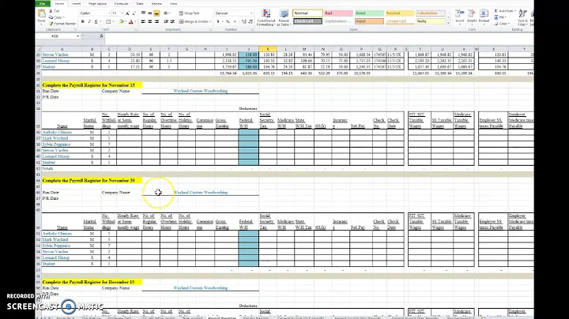Apply percent style number format
This screenshot has height=319, width=569.
228,22
